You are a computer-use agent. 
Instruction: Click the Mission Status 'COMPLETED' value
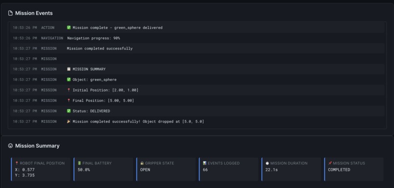click(x=339, y=170)
